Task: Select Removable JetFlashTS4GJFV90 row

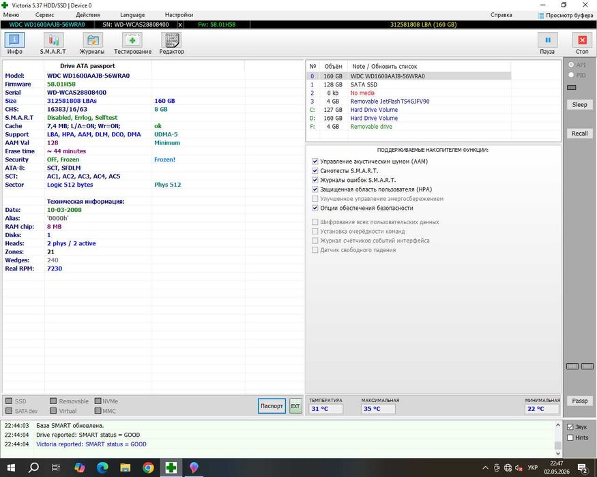Action: 409,101
